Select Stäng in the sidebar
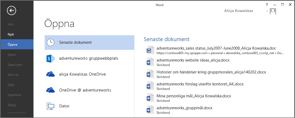Viewport: 295px width, 118px height. click(17, 105)
